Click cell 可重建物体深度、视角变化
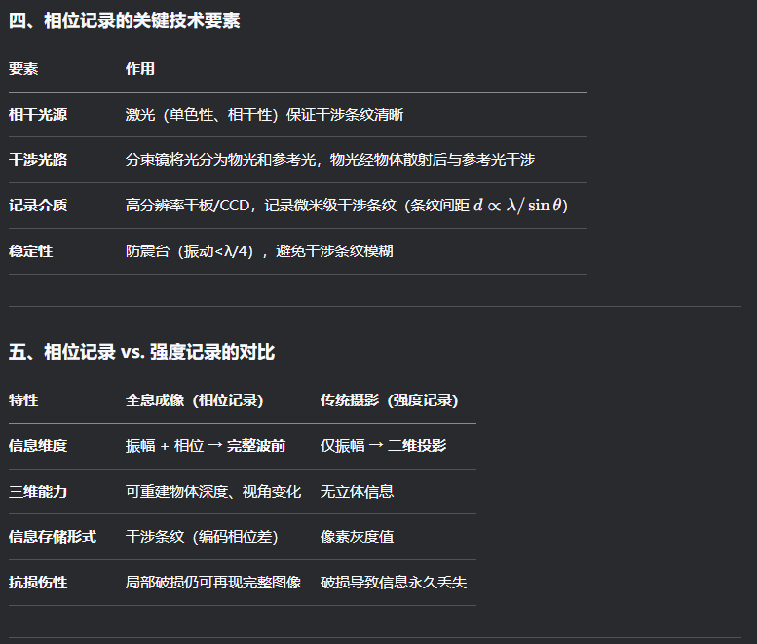The image size is (757, 644). coord(213,492)
